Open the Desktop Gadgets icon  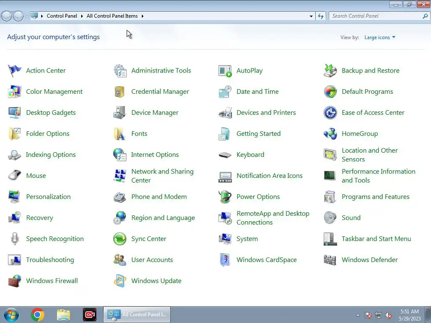click(15, 113)
